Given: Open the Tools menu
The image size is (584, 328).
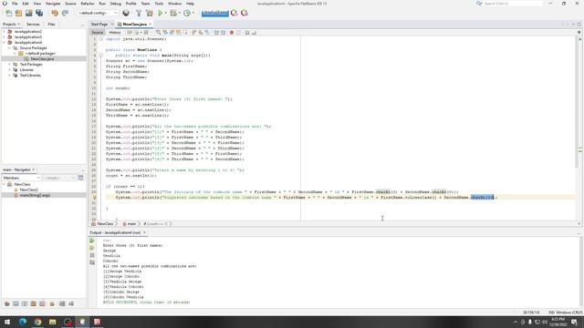Looking at the screenshot, I should coord(159,4).
